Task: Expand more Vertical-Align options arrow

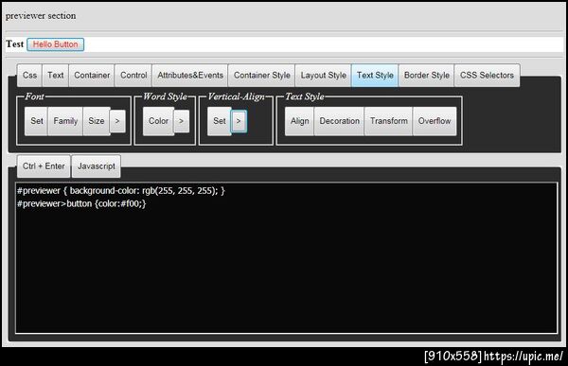Action: pyautogui.click(x=239, y=121)
